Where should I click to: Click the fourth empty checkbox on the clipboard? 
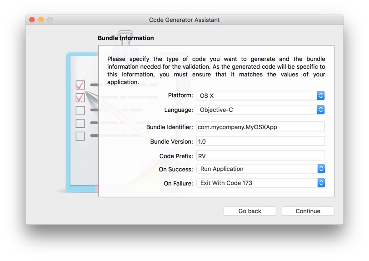(x=80, y=123)
